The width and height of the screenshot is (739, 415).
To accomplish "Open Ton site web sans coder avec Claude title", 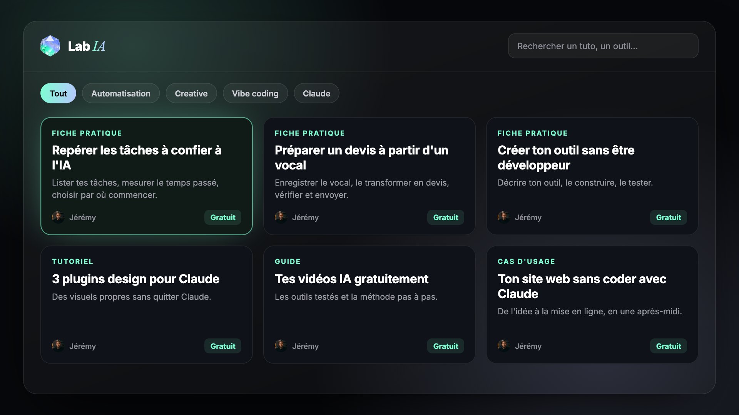I will pos(582,286).
